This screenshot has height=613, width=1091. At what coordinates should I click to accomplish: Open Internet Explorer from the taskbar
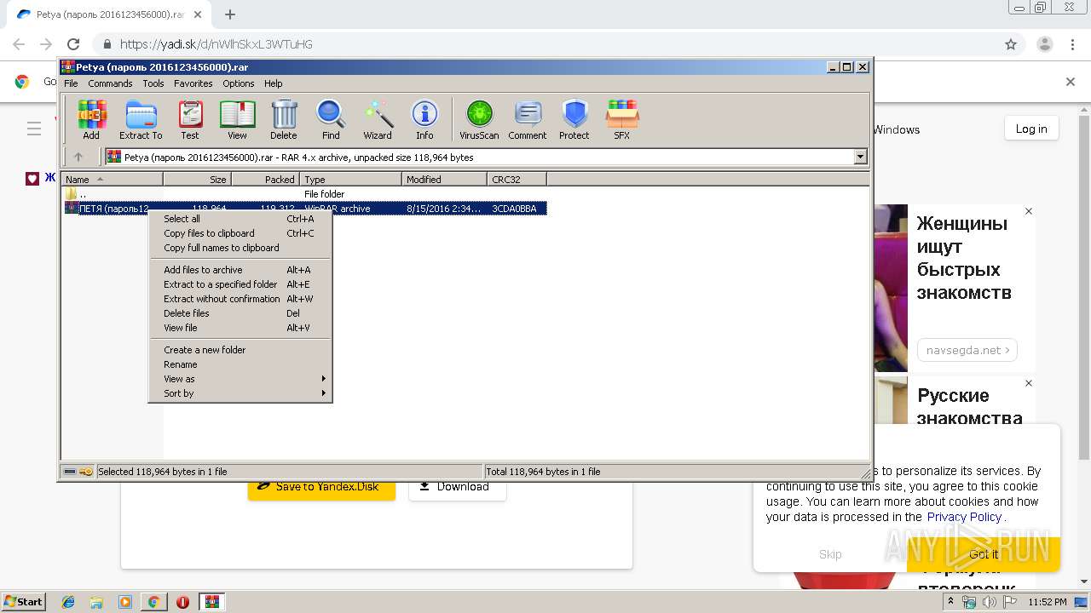coord(68,602)
